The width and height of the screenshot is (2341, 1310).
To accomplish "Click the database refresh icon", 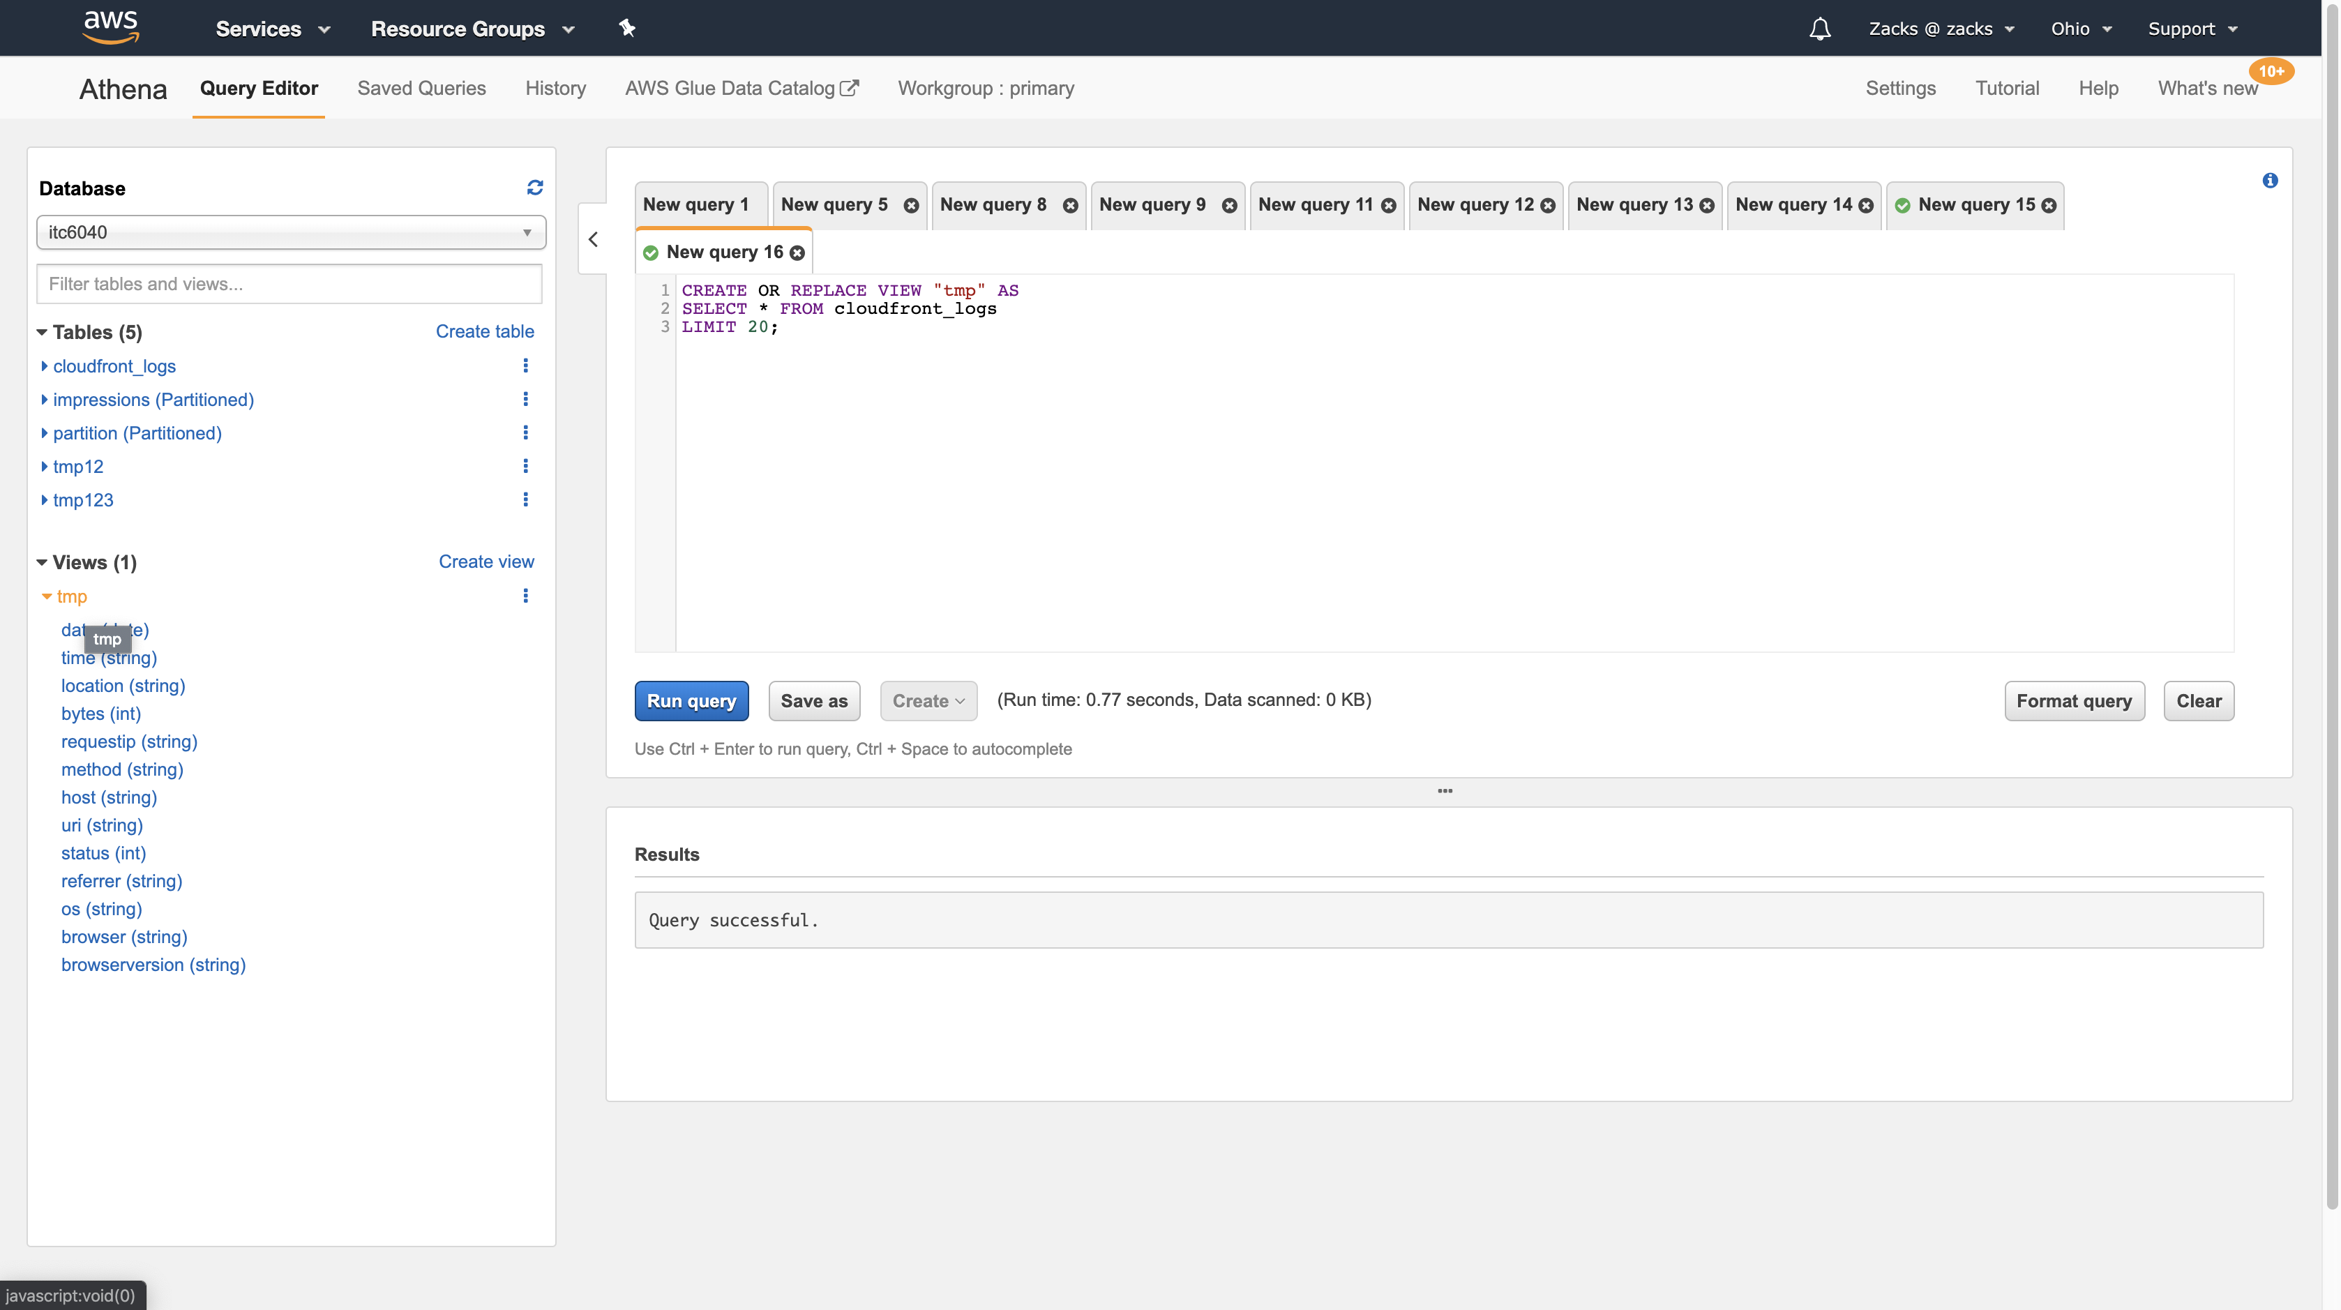I will pyautogui.click(x=534, y=187).
